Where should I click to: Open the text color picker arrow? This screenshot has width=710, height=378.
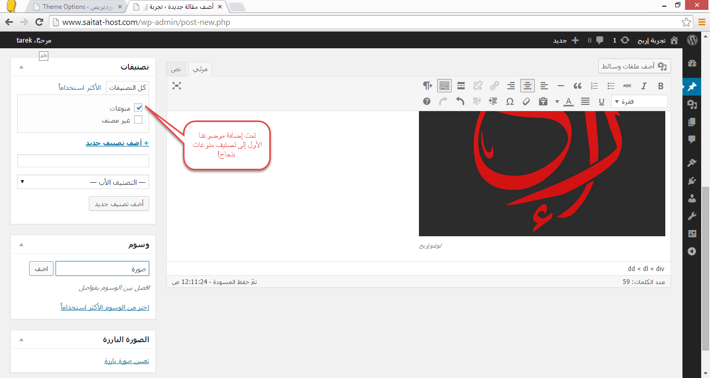[x=557, y=101]
